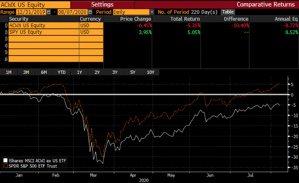Click the Annual Eq column header
Screen dimensions: 299x183
286,19
